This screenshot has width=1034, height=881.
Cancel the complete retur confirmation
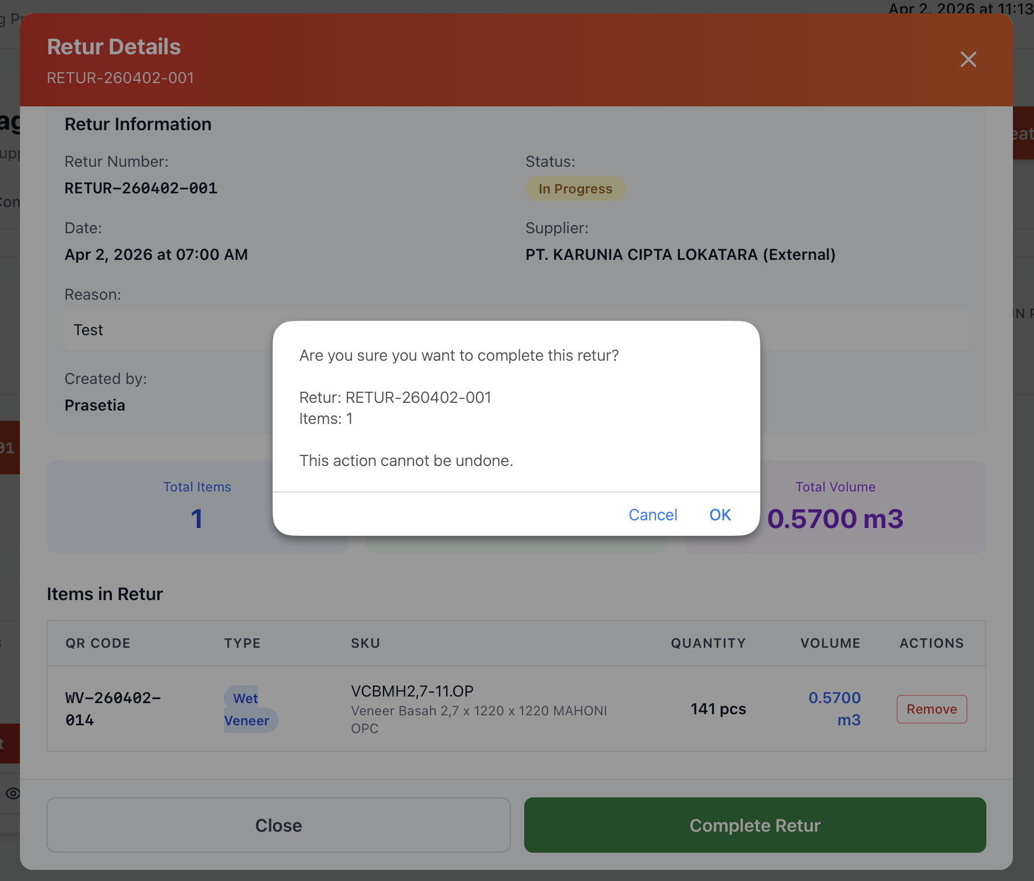tap(652, 515)
